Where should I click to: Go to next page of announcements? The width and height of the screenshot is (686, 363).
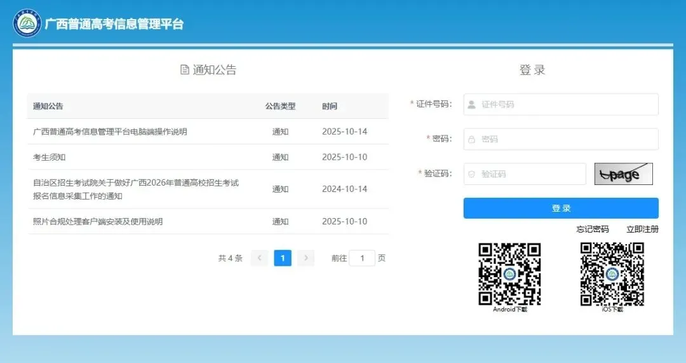click(306, 258)
